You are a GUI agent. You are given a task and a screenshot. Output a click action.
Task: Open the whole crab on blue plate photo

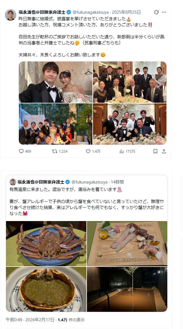tap(46, 244)
